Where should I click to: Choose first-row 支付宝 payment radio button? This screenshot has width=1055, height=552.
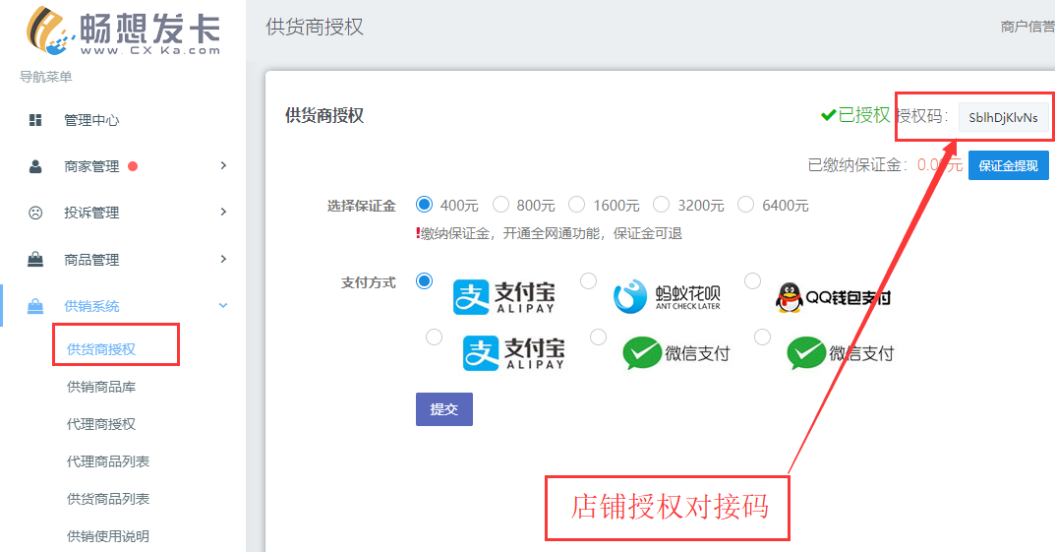tap(424, 280)
